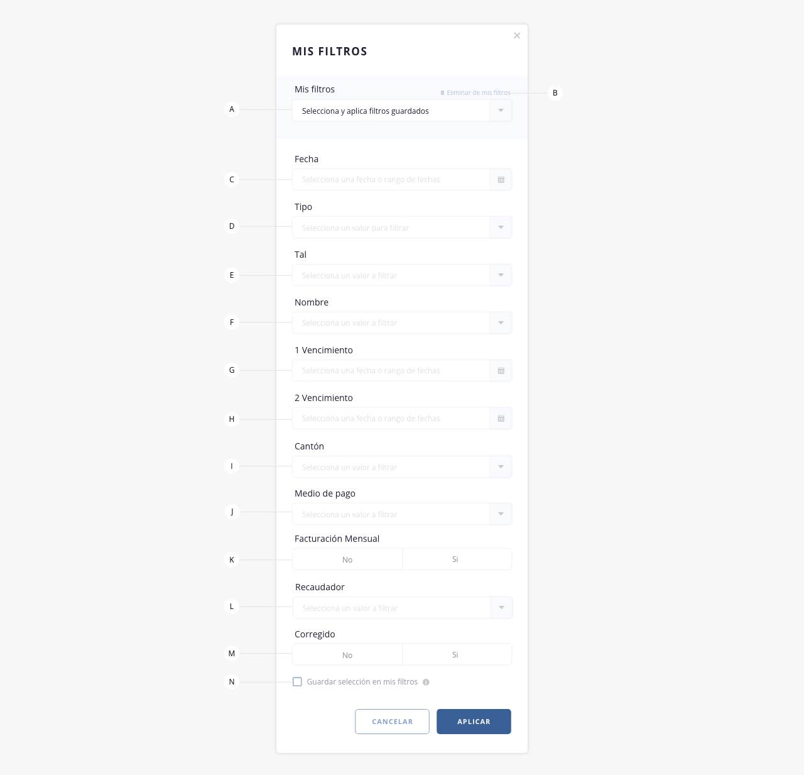Viewport: 804px width, 775px height.
Task: Click the info icon beside Guardar selección
Action: pyautogui.click(x=426, y=682)
